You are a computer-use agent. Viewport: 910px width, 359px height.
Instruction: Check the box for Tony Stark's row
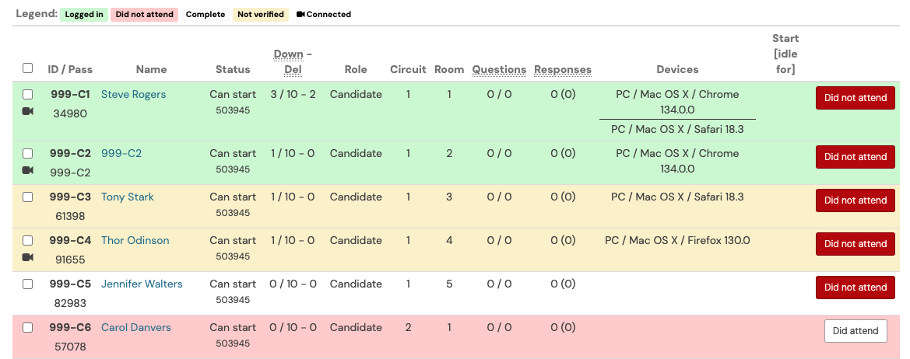(27, 197)
